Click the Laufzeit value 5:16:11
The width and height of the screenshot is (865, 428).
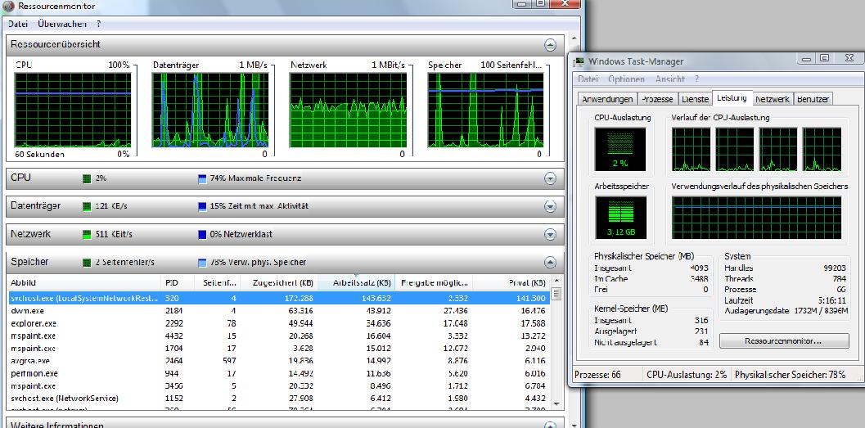click(833, 300)
